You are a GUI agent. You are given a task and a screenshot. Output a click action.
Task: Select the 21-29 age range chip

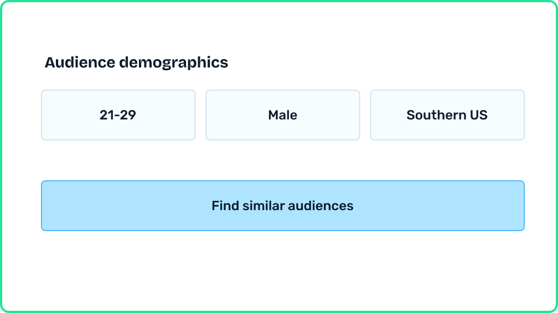point(118,115)
